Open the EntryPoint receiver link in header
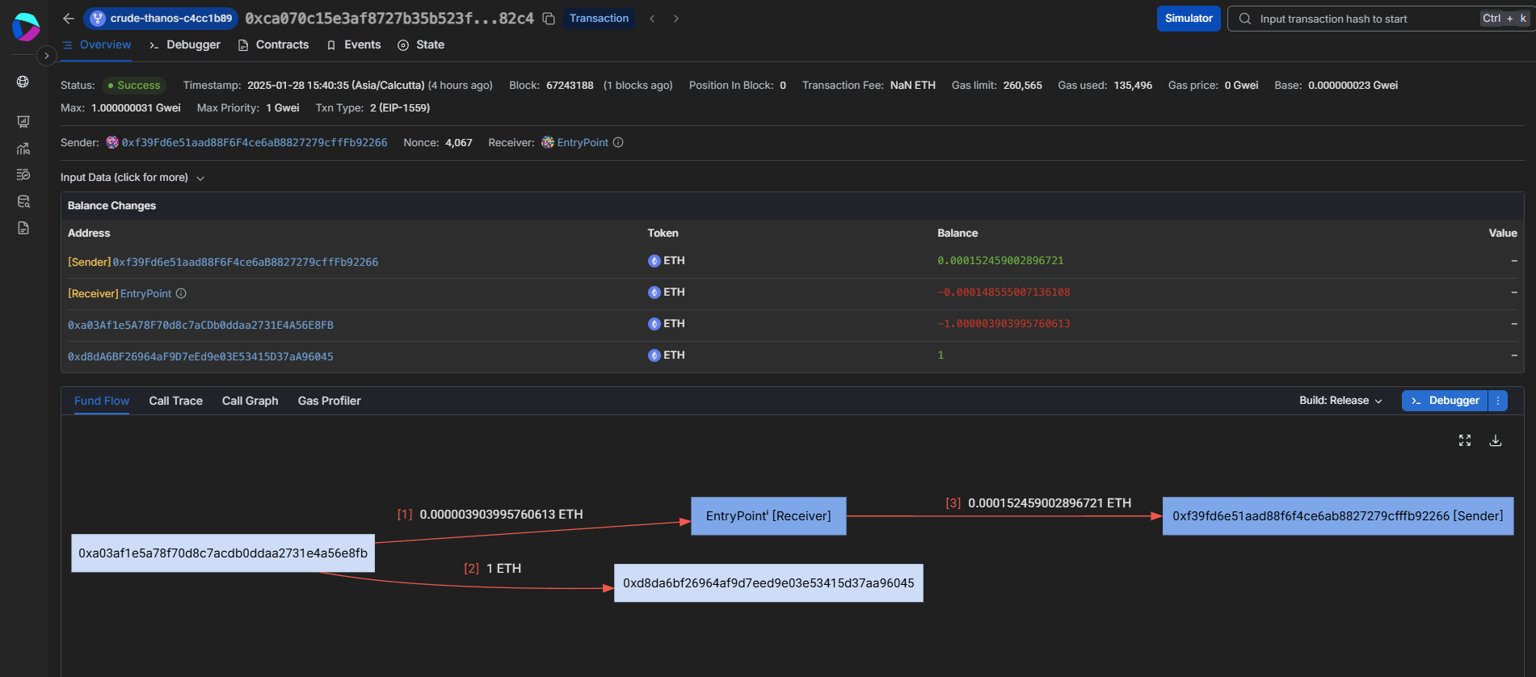Image resolution: width=1536 pixels, height=677 pixels. 583,142
